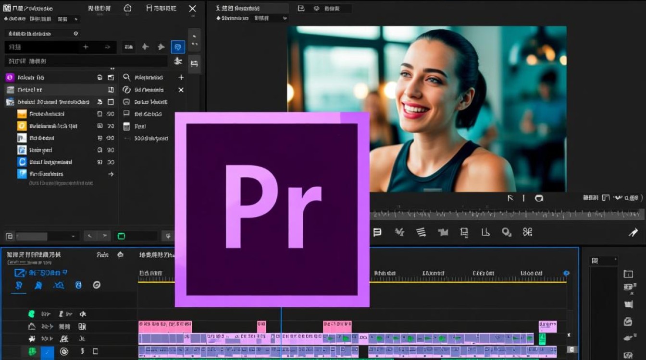
Task: Click the circle-slash icon in the effects list
Action: (127, 90)
